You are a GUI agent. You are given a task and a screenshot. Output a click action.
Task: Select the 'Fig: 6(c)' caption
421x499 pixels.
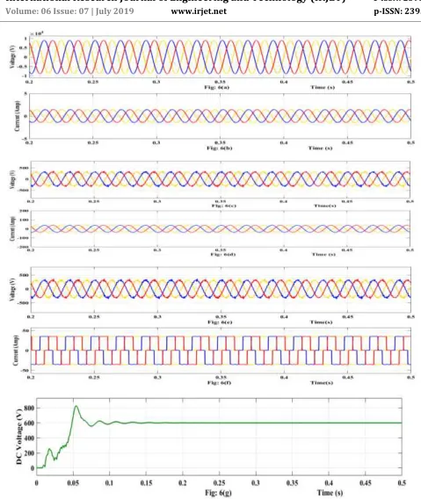[224, 206]
